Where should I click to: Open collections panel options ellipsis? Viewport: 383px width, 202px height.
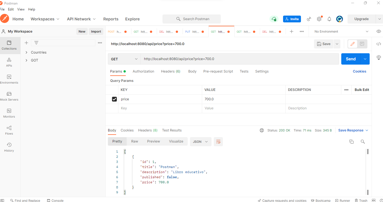click(x=100, y=43)
